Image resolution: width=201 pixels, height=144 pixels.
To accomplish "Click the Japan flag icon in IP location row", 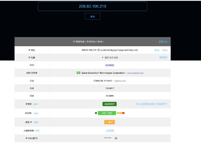I will tap(103, 57).
